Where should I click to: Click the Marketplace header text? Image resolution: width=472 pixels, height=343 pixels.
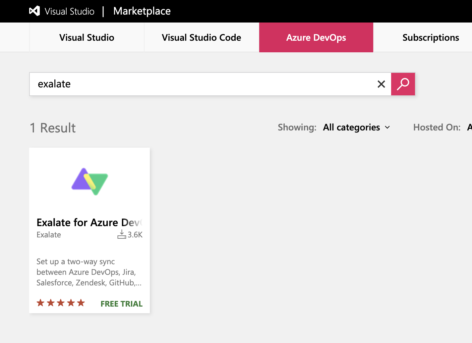click(x=142, y=11)
